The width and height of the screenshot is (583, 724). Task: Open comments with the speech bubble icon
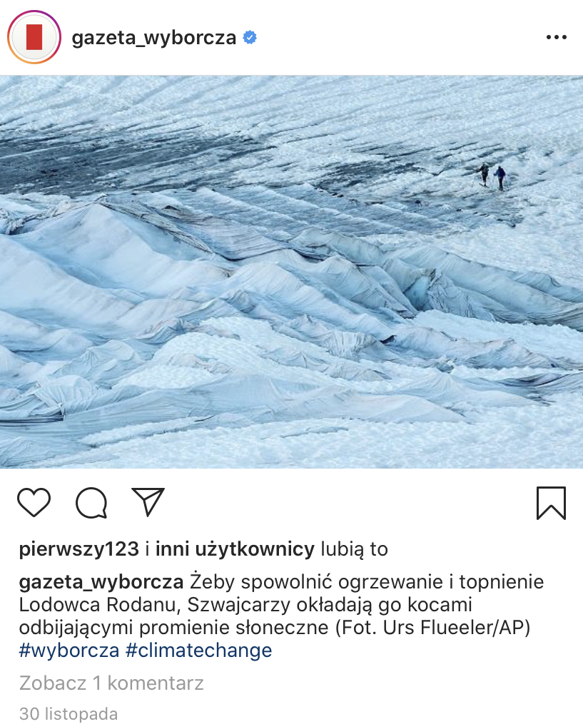[x=91, y=502]
